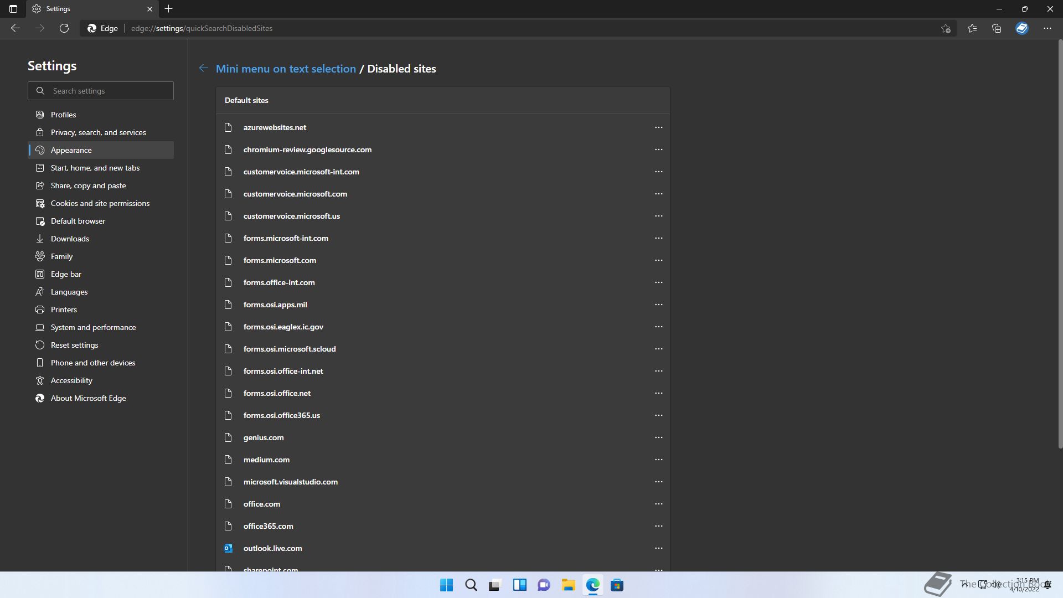
Task: Open Windows Start menu
Action: click(x=446, y=585)
